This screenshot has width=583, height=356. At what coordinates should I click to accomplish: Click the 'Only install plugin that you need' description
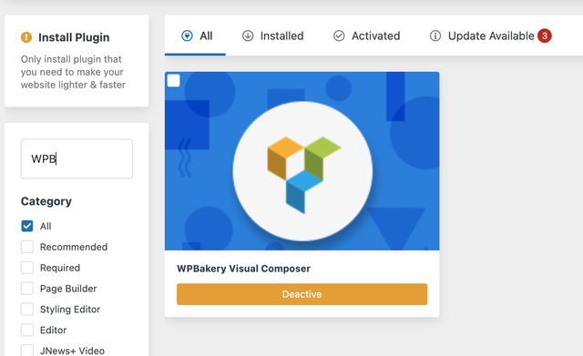point(73,72)
